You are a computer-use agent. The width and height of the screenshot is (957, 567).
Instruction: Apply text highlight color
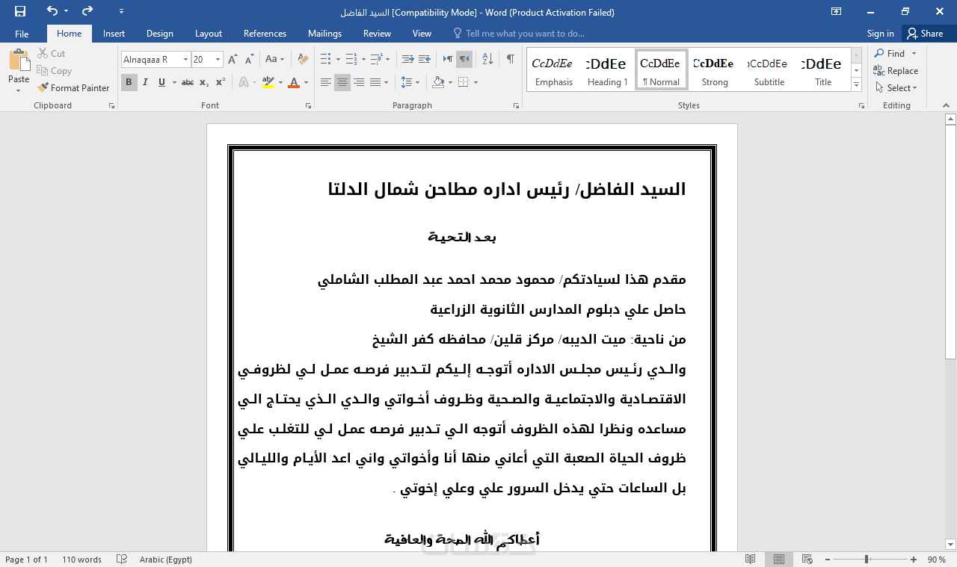point(268,82)
